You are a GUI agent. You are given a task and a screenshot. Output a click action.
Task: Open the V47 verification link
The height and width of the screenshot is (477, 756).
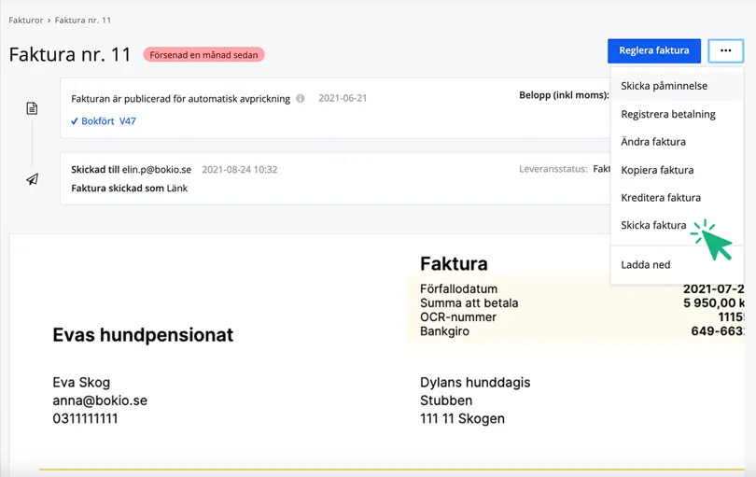[127, 121]
